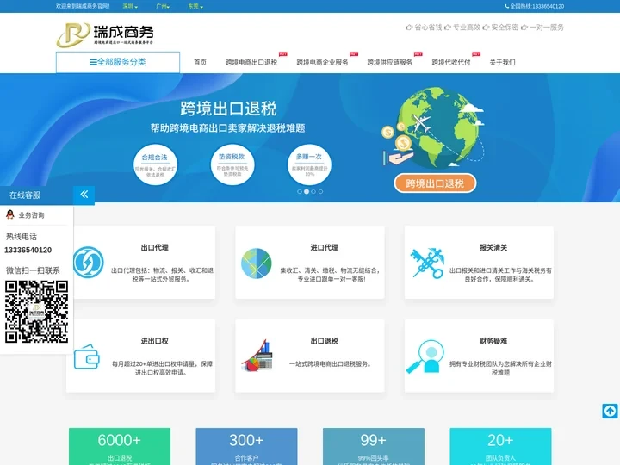Image resolution: width=620 pixels, height=465 pixels.
Task: Open the 报关清关 card title
Action: pos(493,247)
